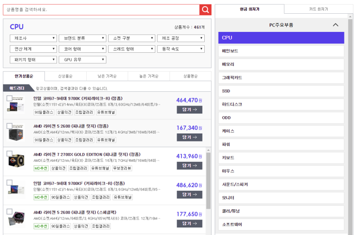Viewport: 356px width, 235px height.
Task: Open the 인텔 코어i7-9세대 9700K title link
Action: coord(78,98)
